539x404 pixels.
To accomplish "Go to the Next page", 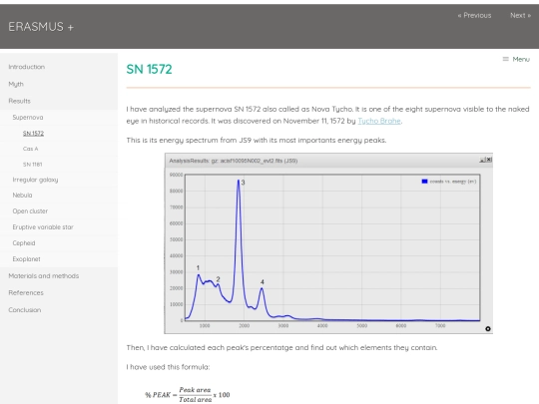I will pyautogui.click(x=520, y=15).
